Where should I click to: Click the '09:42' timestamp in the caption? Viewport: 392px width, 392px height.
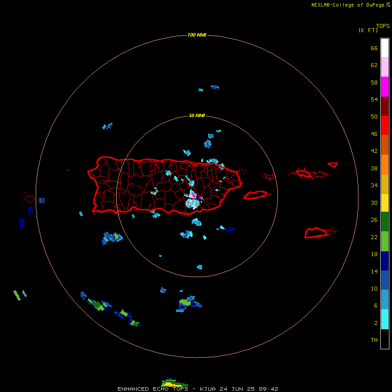269,389
